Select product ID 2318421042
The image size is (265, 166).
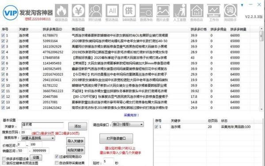(52, 108)
